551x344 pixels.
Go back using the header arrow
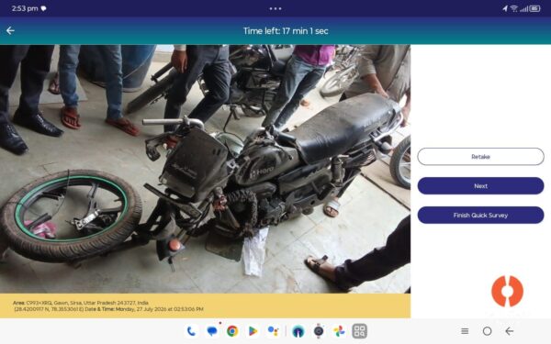click(10, 31)
